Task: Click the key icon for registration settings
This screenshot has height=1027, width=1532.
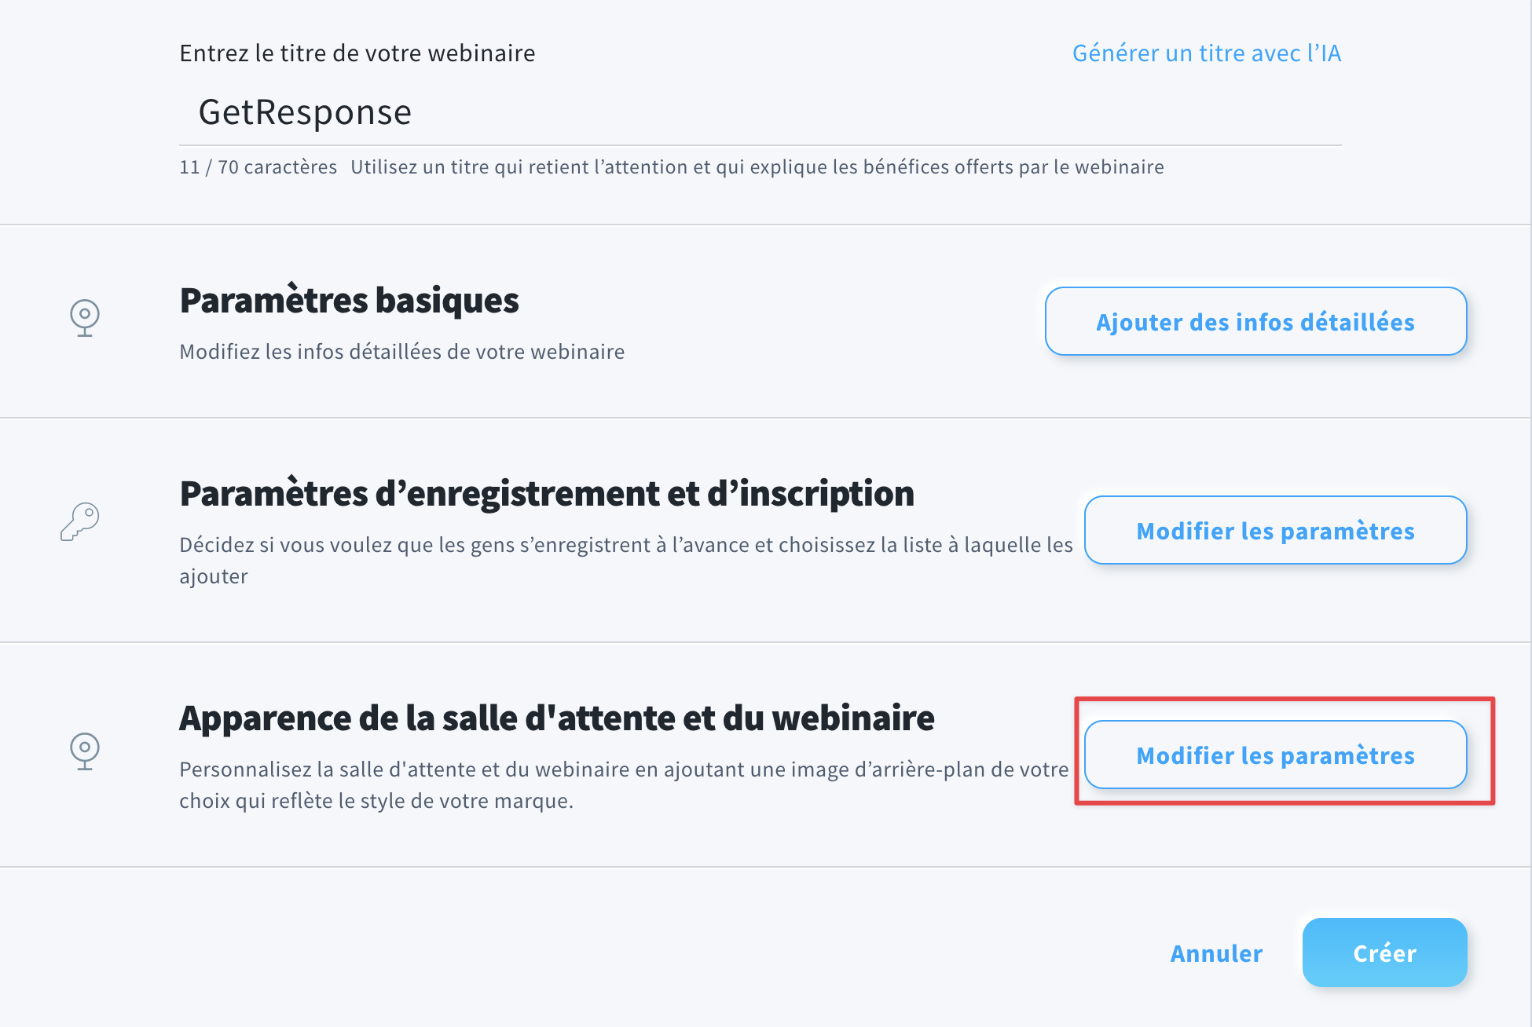Action: pos(80,521)
